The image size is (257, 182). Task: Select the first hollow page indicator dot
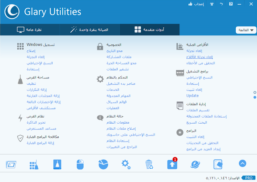[x=255, y=92]
